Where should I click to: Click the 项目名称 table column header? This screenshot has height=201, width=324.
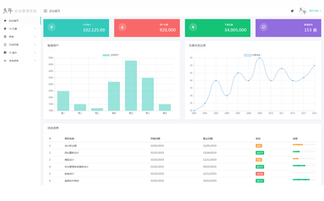(69, 138)
